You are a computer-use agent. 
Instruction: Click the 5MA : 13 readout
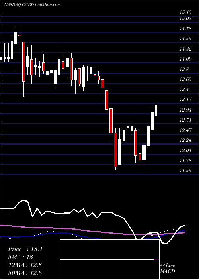pos(20,257)
